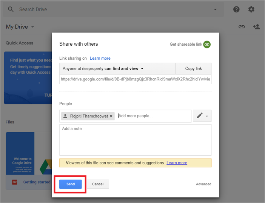The height and width of the screenshot is (203, 265).
Task: Click the magnifier search icon
Action: click(11, 9)
